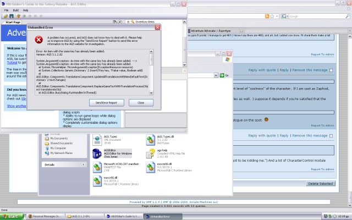Click the RSS feed icon in browser address bar
This screenshot has width=352, height=220.
[267, 16]
